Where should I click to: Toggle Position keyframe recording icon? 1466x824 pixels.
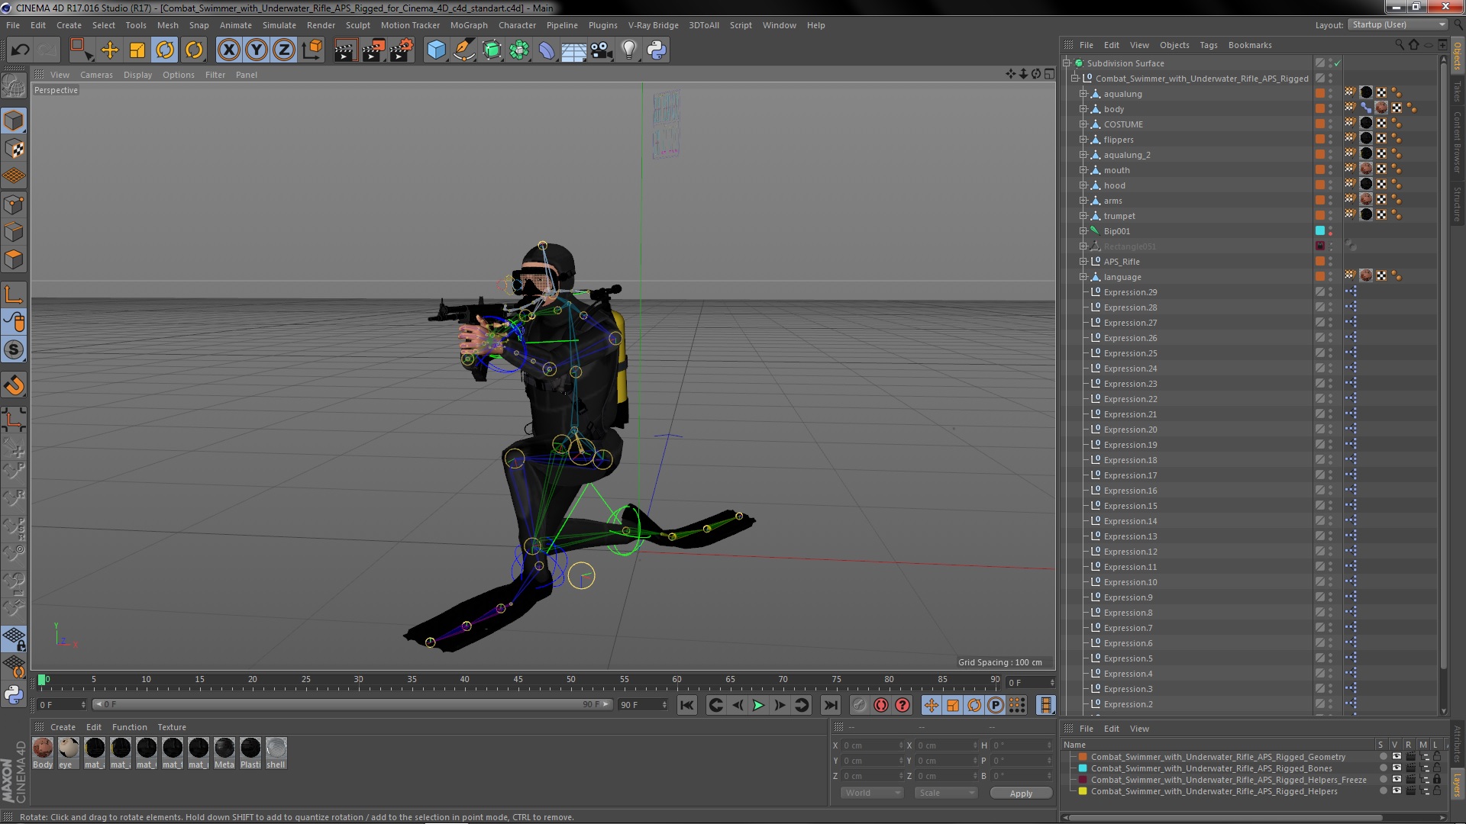tap(932, 705)
